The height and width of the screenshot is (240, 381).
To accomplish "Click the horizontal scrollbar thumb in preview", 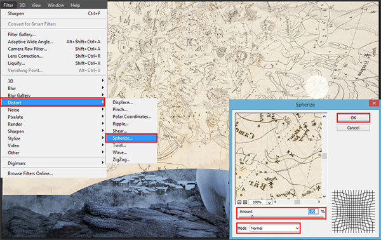I will [297, 202].
